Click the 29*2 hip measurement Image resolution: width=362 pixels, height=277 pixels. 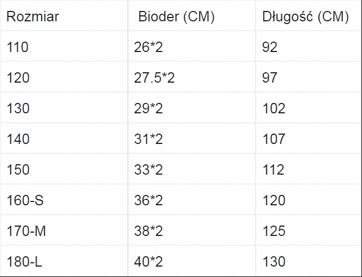click(149, 108)
